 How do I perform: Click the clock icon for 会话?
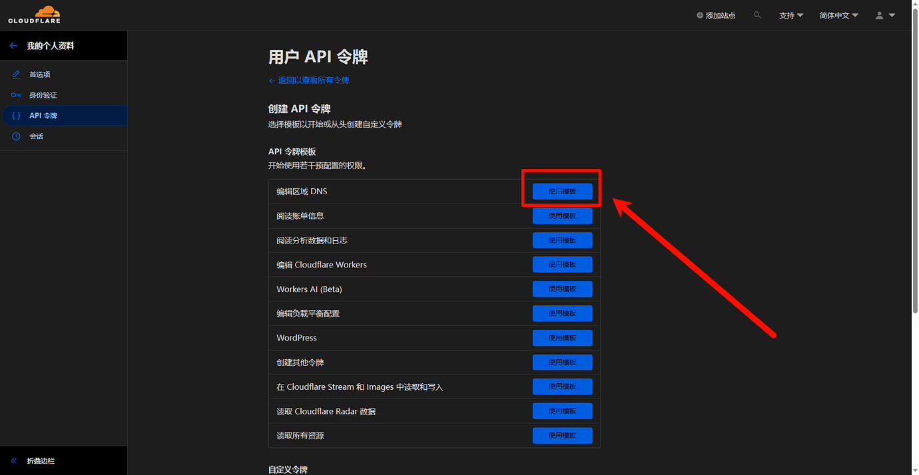click(x=17, y=136)
